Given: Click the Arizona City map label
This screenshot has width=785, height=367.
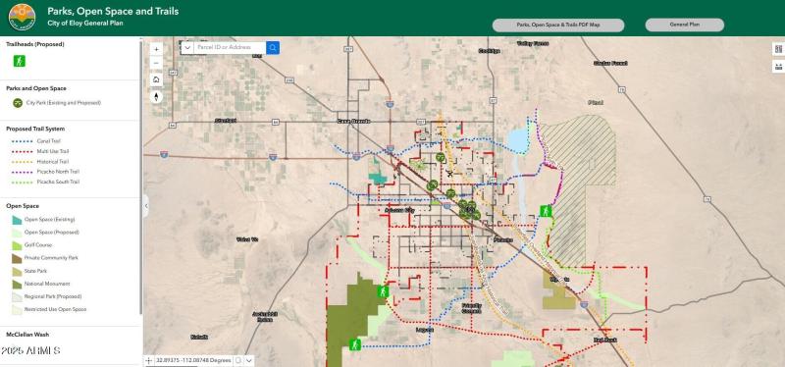Looking at the screenshot, I should point(400,210).
